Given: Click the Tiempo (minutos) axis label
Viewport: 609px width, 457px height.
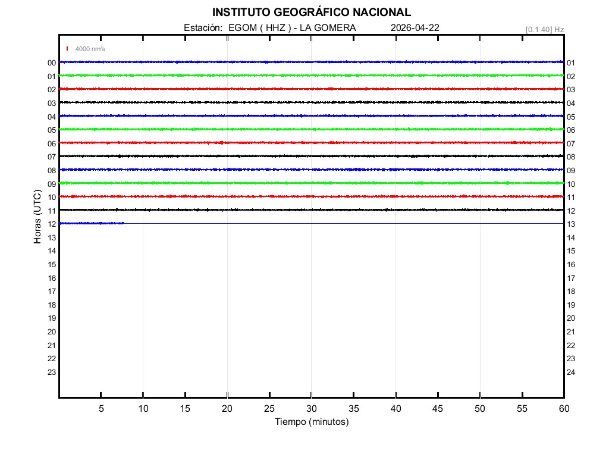Looking at the screenshot, I should 311,422.
